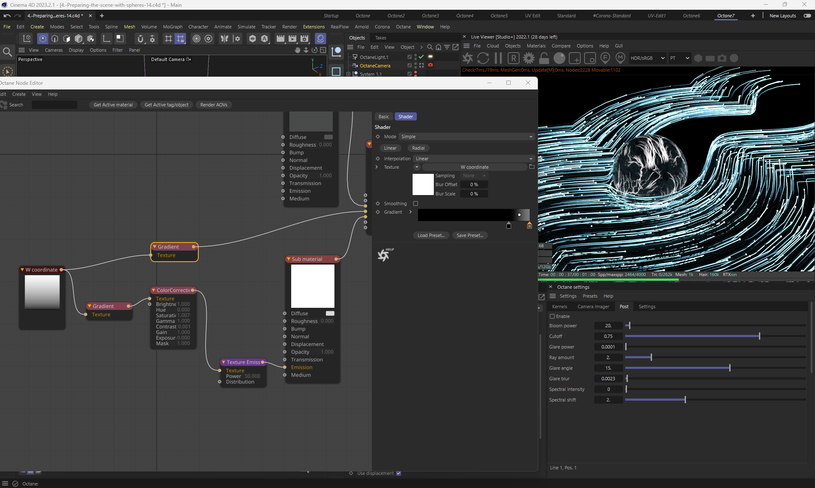Expand the Gradient parameter arrow
Image resolution: width=815 pixels, height=488 pixels.
[410, 212]
